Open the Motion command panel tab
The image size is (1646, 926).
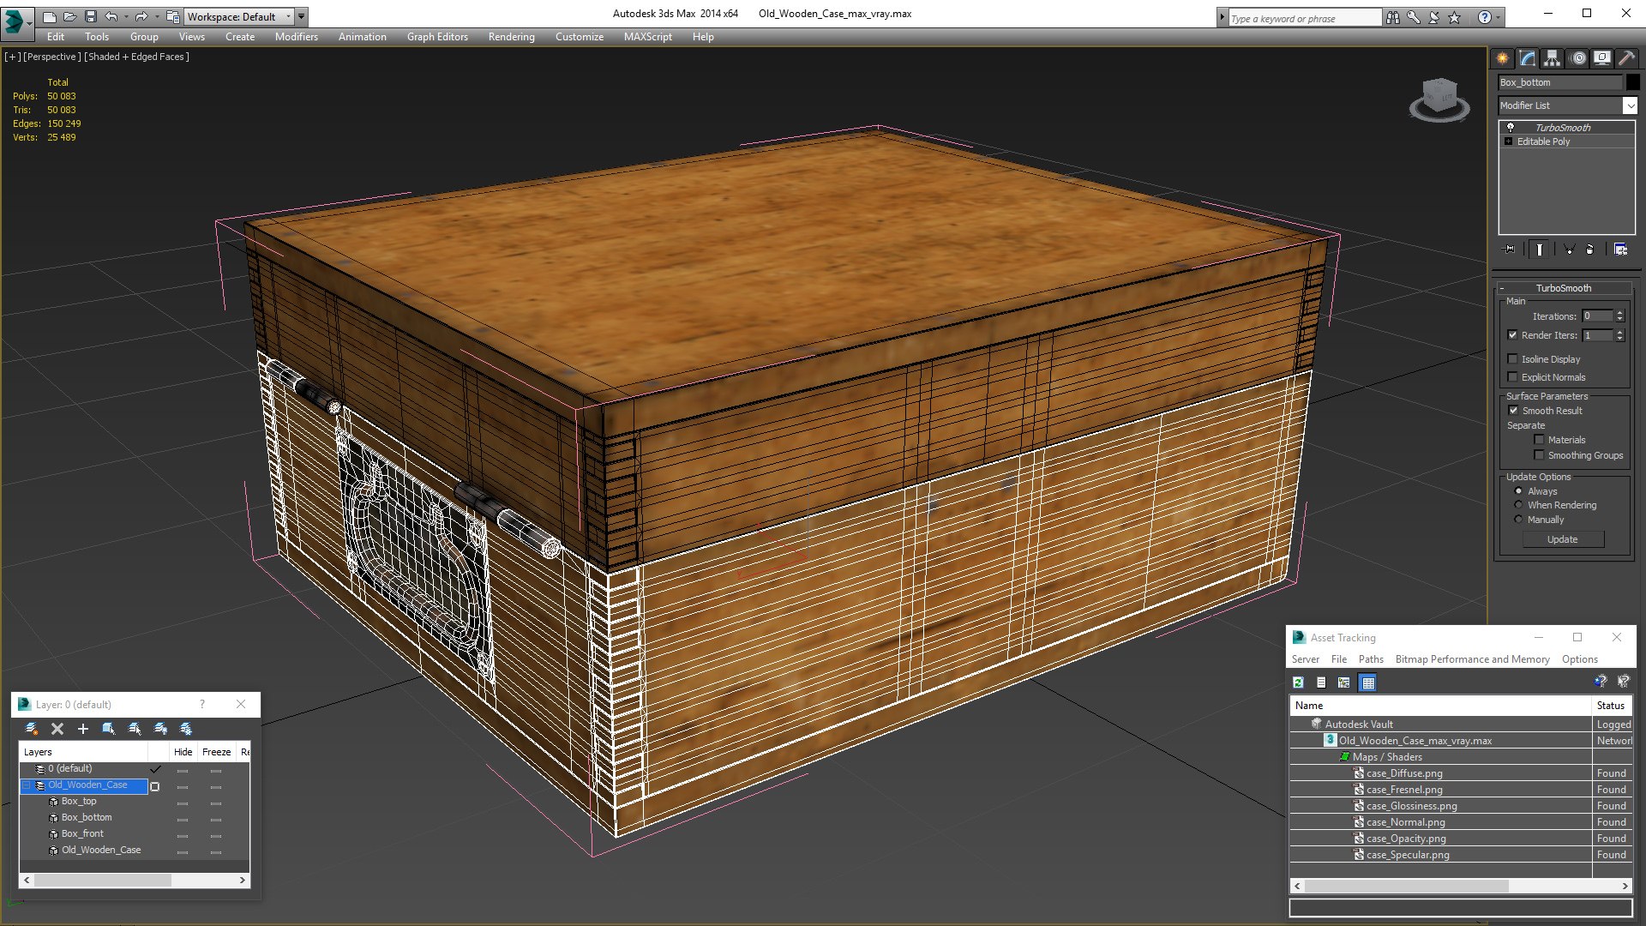tap(1577, 58)
